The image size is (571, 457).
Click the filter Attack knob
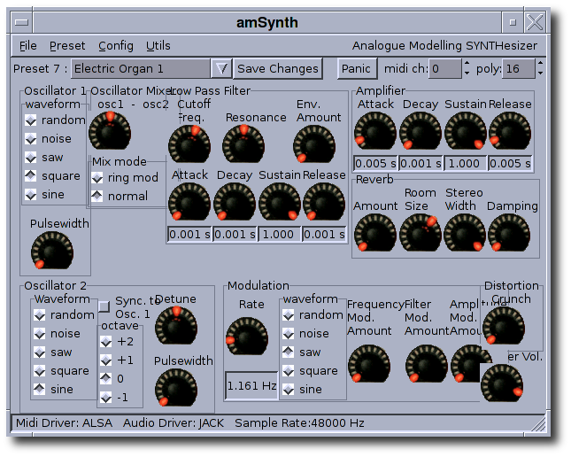point(189,202)
